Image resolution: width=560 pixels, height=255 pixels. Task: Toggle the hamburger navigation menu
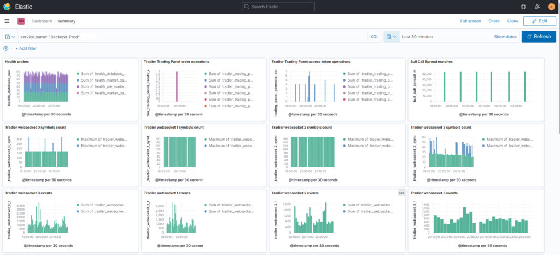click(x=7, y=21)
